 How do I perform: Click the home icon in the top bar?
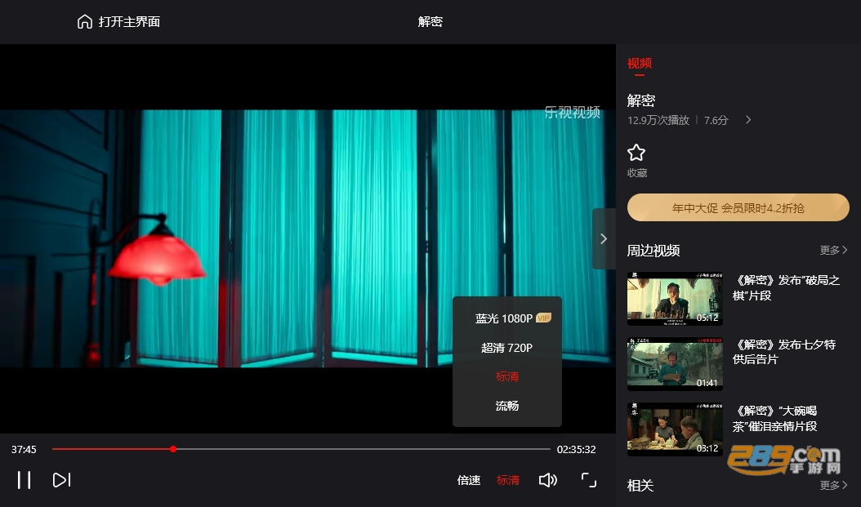pos(85,21)
